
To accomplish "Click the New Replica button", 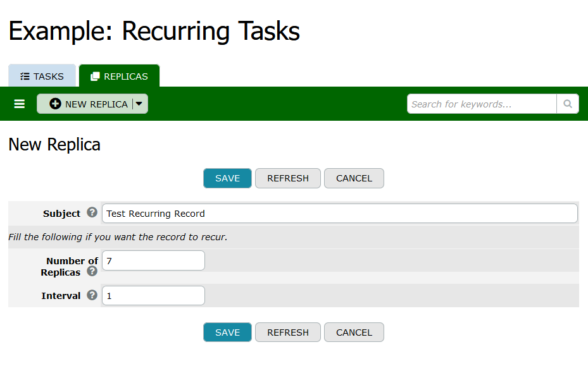I will 89,104.
